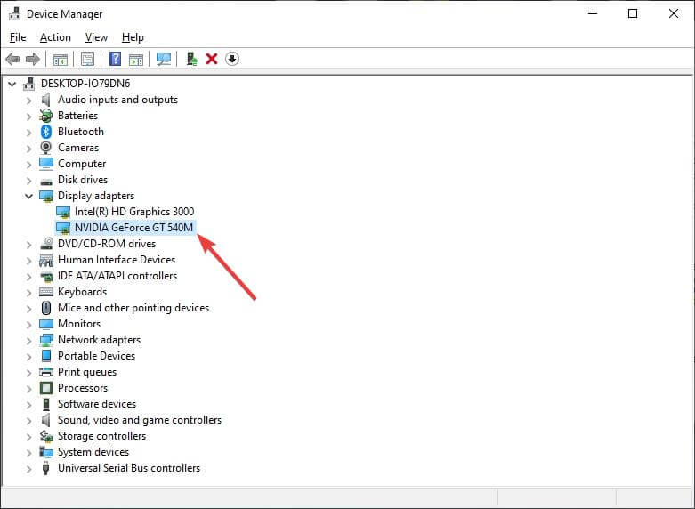The height and width of the screenshot is (509, 695).
Task: Maximize the Device Manager window
Action: (633, 13)
